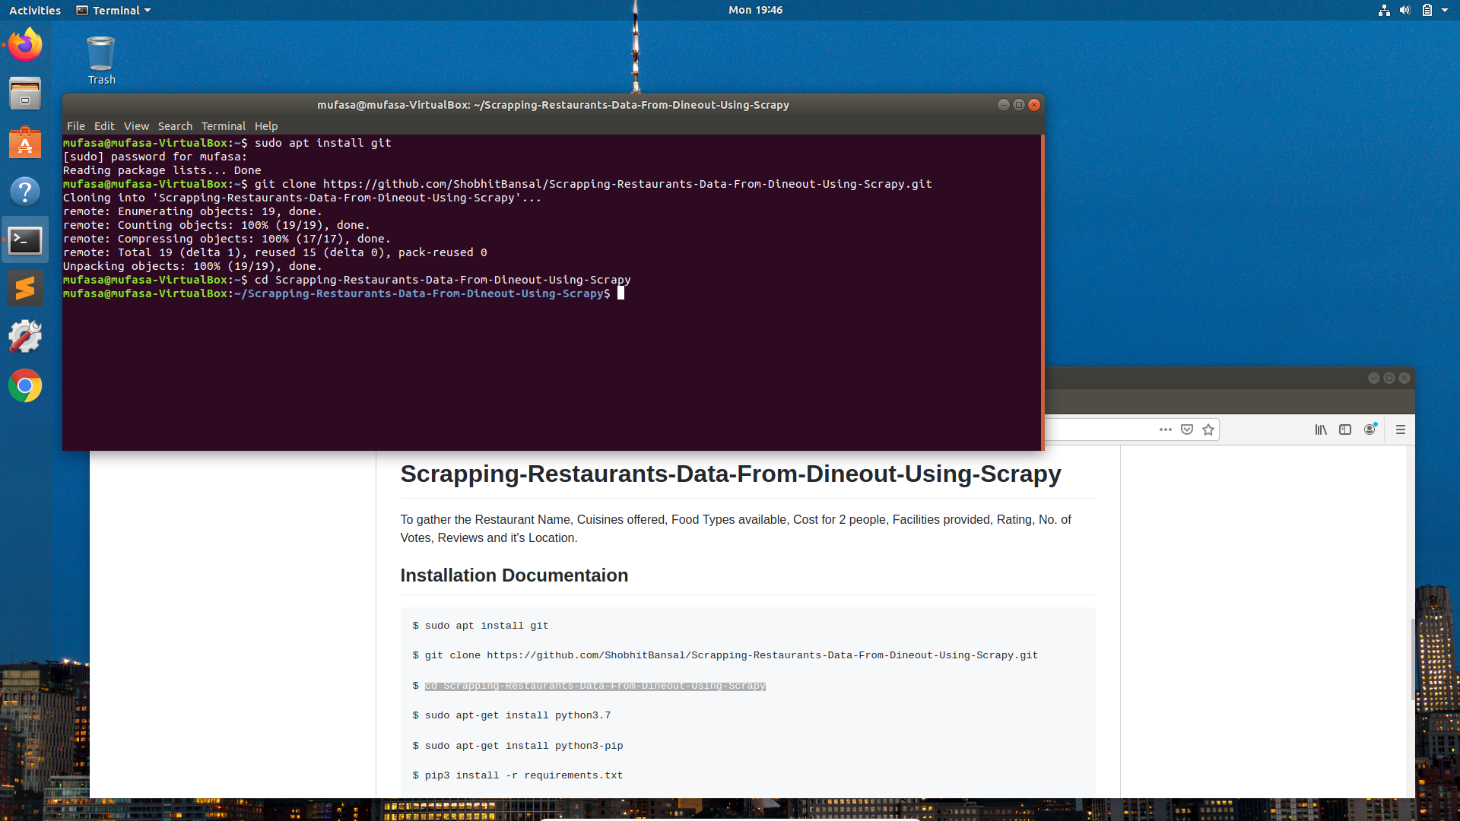The image size is (1460, 821).
Task: Open the terminal's Search menu
Action: 175,126
